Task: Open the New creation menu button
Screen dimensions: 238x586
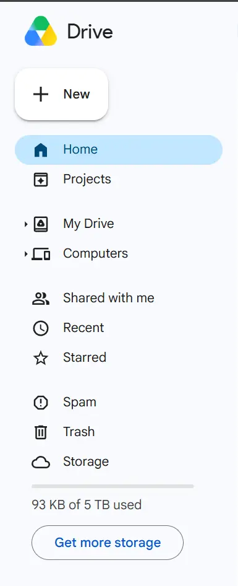Action: coord(62,94)
